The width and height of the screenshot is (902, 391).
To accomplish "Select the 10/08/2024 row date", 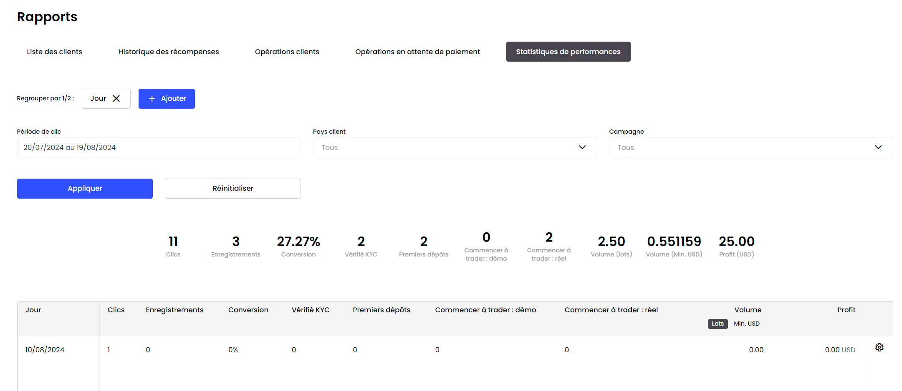I will click(45, 350).
